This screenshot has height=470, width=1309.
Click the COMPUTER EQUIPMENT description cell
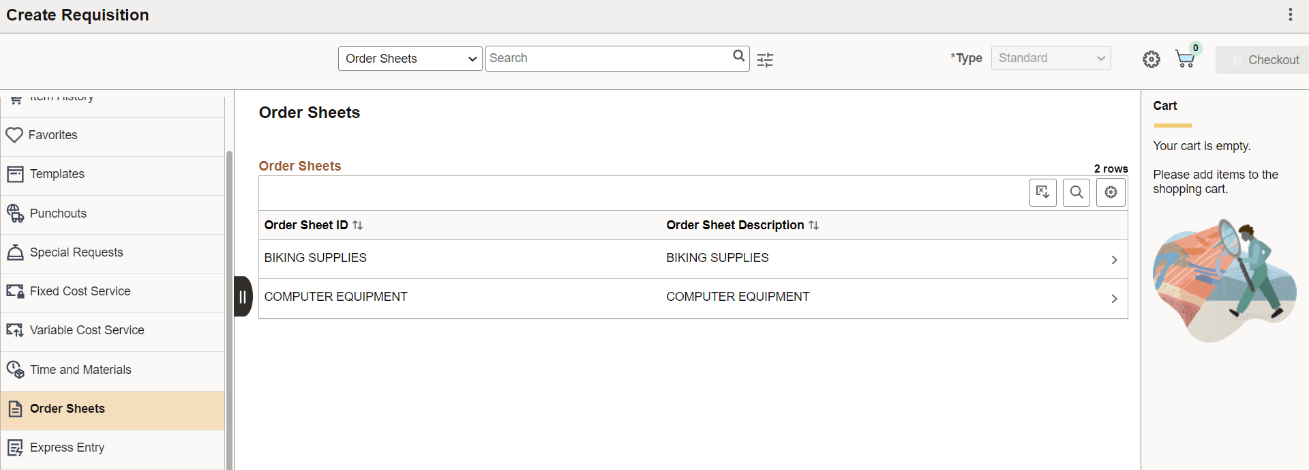[x=738, y=297]
